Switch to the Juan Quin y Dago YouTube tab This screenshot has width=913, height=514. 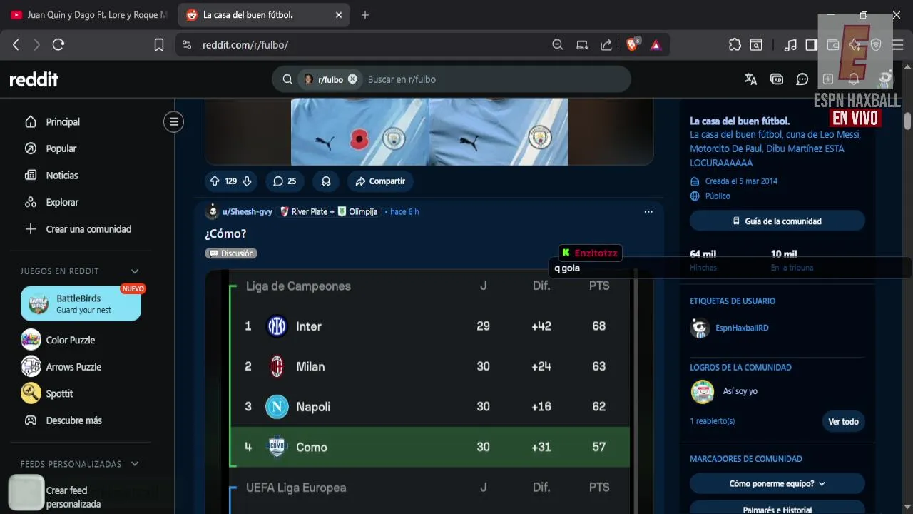pos(89,15)
